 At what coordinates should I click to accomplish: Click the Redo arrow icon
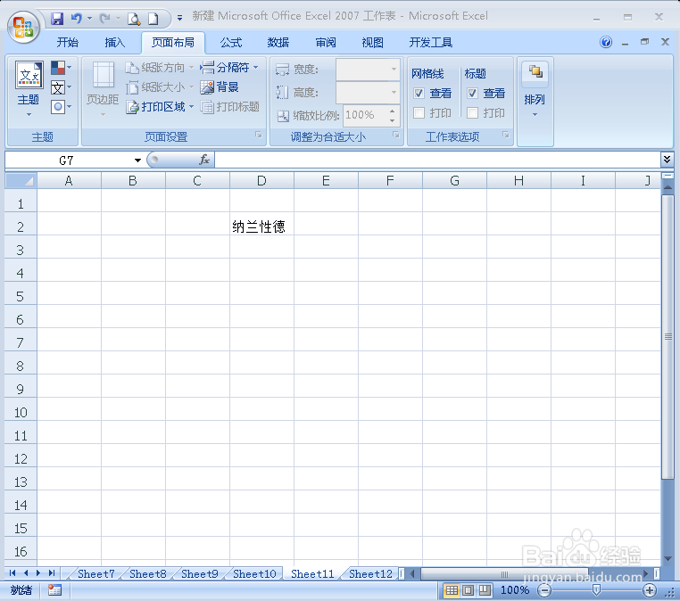pyautogui.click(x=104, y=18)
